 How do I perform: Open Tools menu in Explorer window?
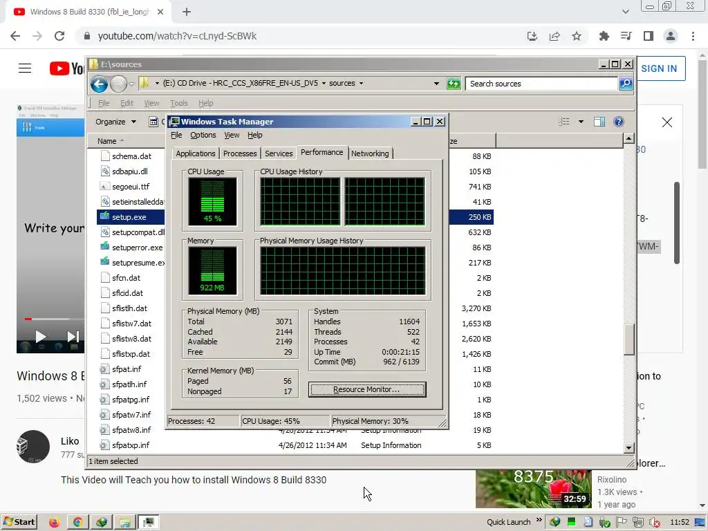point(179,103)
